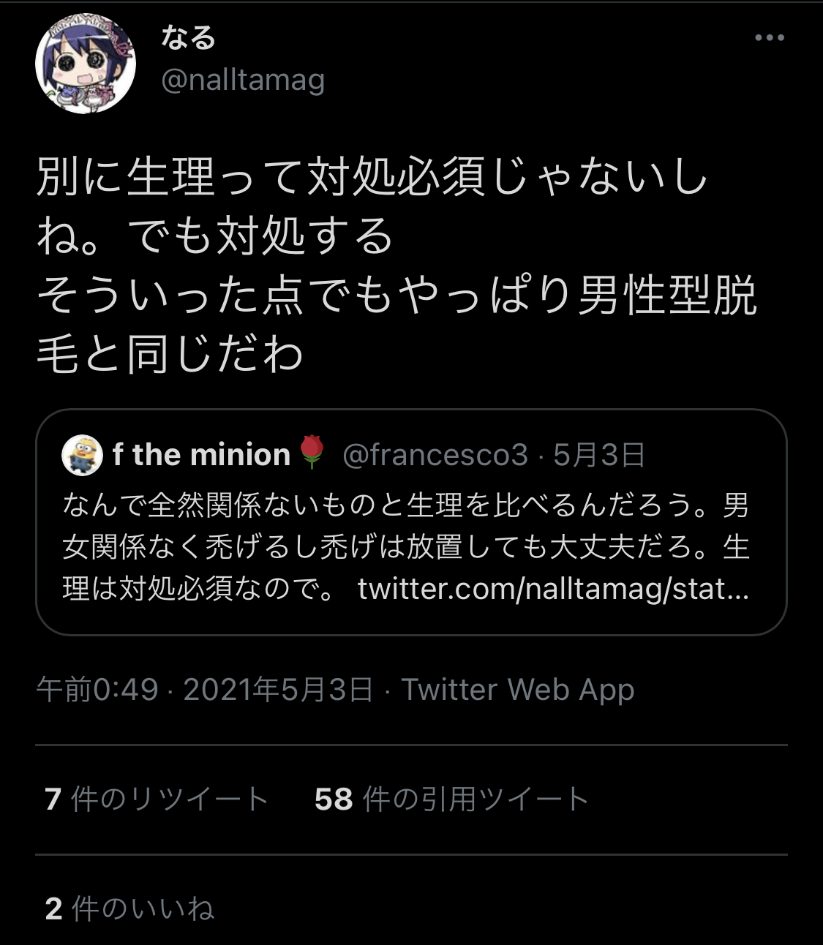The image size is (823, 945).
Task: Open なる's profile avatar picture
Action: [86, 64]
